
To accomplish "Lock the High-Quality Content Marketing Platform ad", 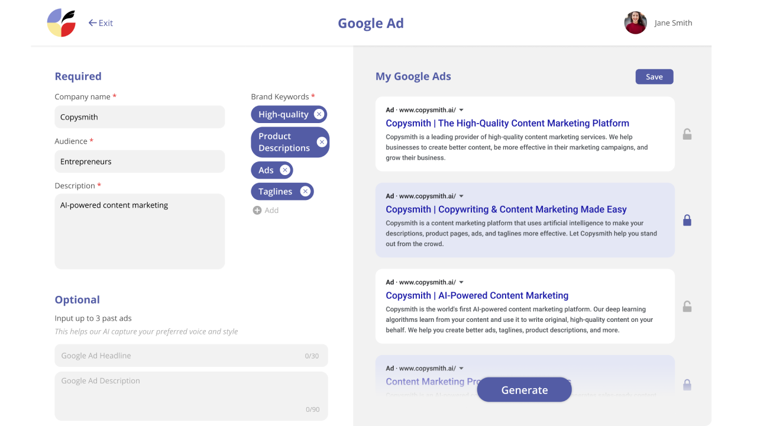I will coord(687,134).
